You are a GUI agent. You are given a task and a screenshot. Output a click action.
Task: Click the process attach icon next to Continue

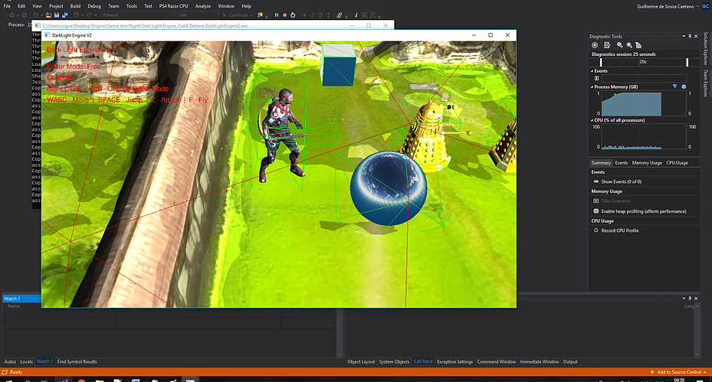260,15
